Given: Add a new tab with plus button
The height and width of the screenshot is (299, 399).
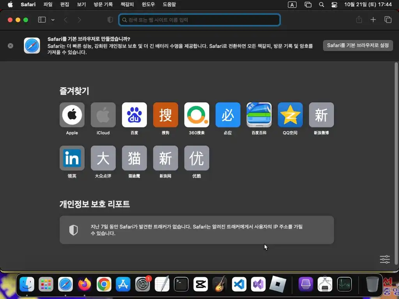Looking at the screenshot, I should coord(373,19).
